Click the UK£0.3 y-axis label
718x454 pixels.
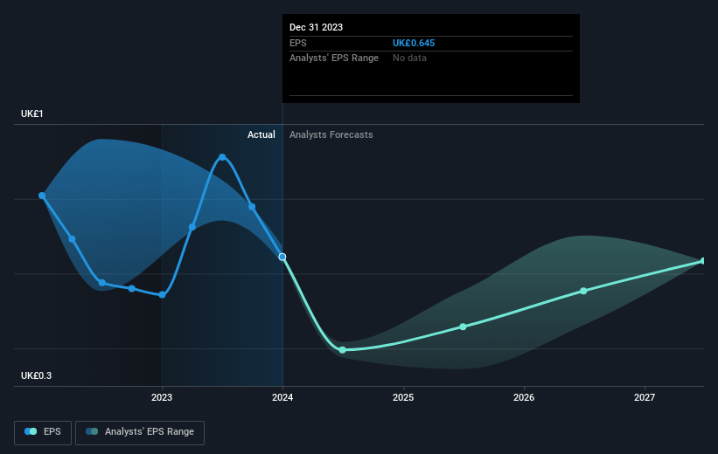[36, 375]
